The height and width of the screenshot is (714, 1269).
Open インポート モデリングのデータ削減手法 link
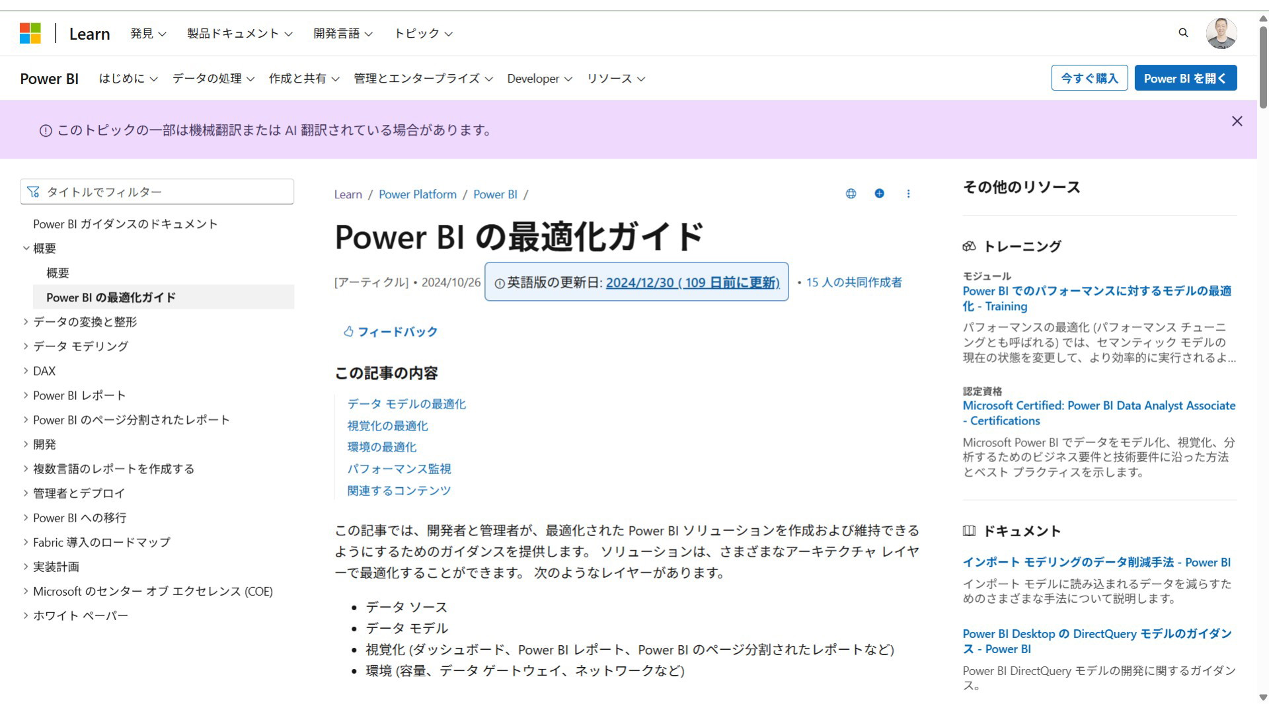pyautogui.click(x=1096, y=562)
